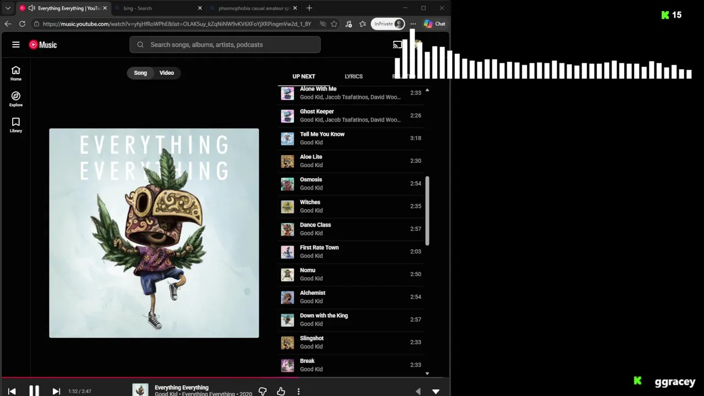Open Explore in the sidebar
Viewport: 704px width, 396px height.
pos(16,99)
